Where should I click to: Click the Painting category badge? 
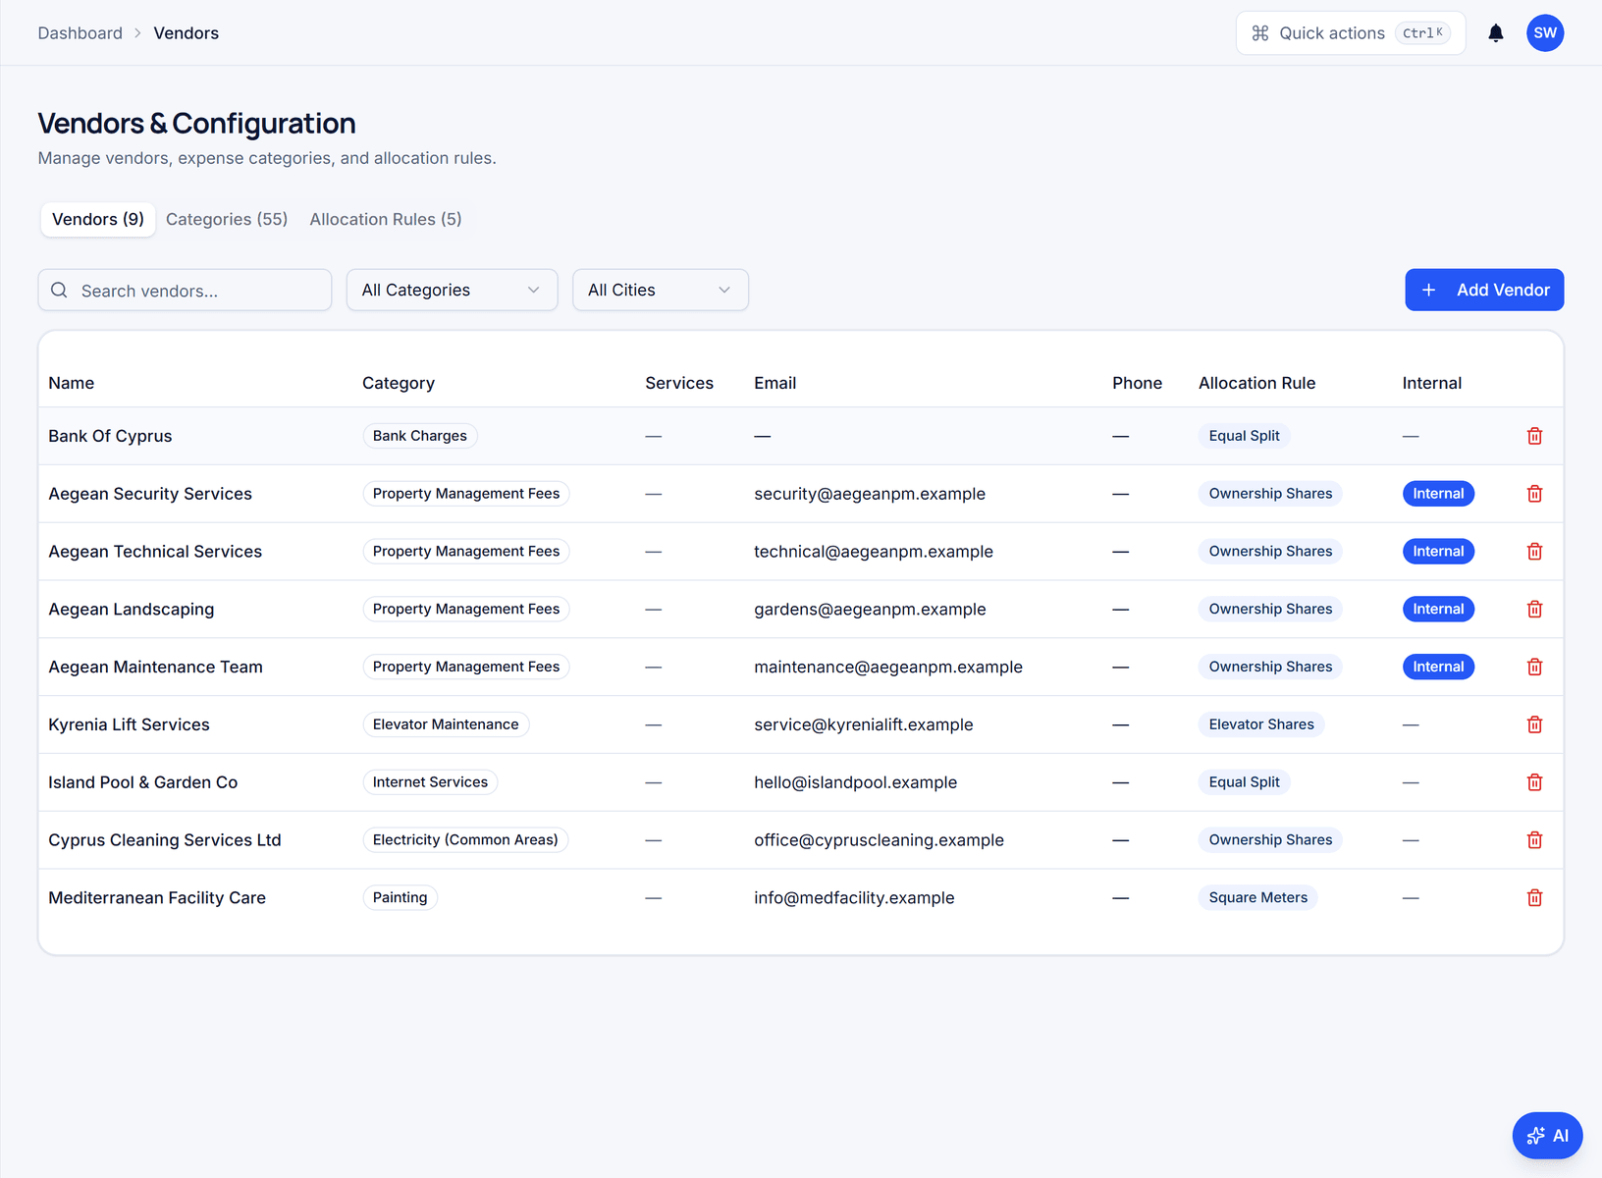400,898
